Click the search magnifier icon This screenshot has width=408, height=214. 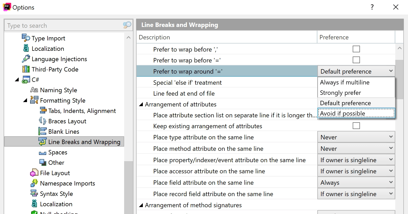click(x=127, y=25)
